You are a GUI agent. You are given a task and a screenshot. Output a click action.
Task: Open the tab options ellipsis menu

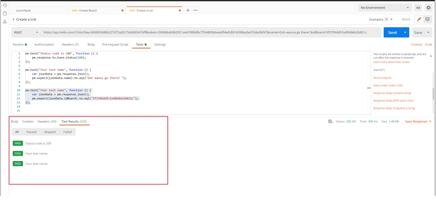tap(196, 10)
